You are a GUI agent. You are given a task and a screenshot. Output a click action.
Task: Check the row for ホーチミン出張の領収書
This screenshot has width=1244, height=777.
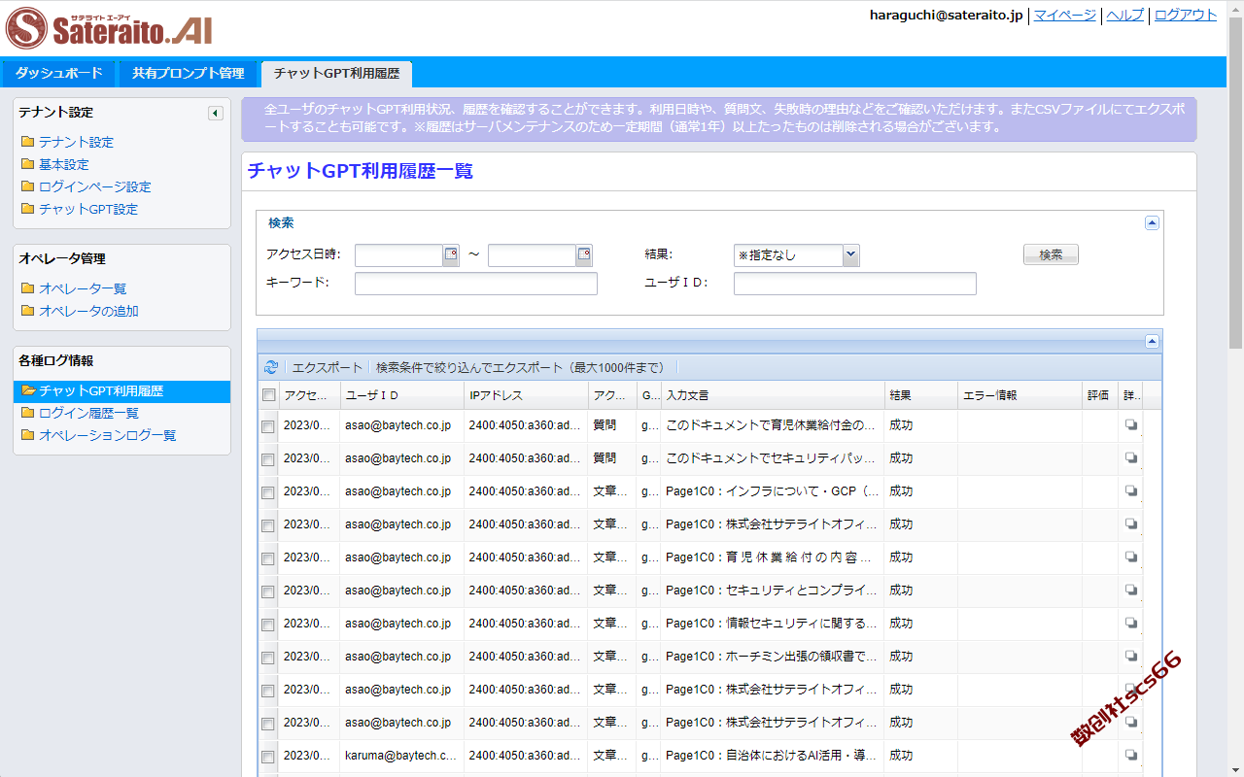pyautogui.click(x=268, y=658)
